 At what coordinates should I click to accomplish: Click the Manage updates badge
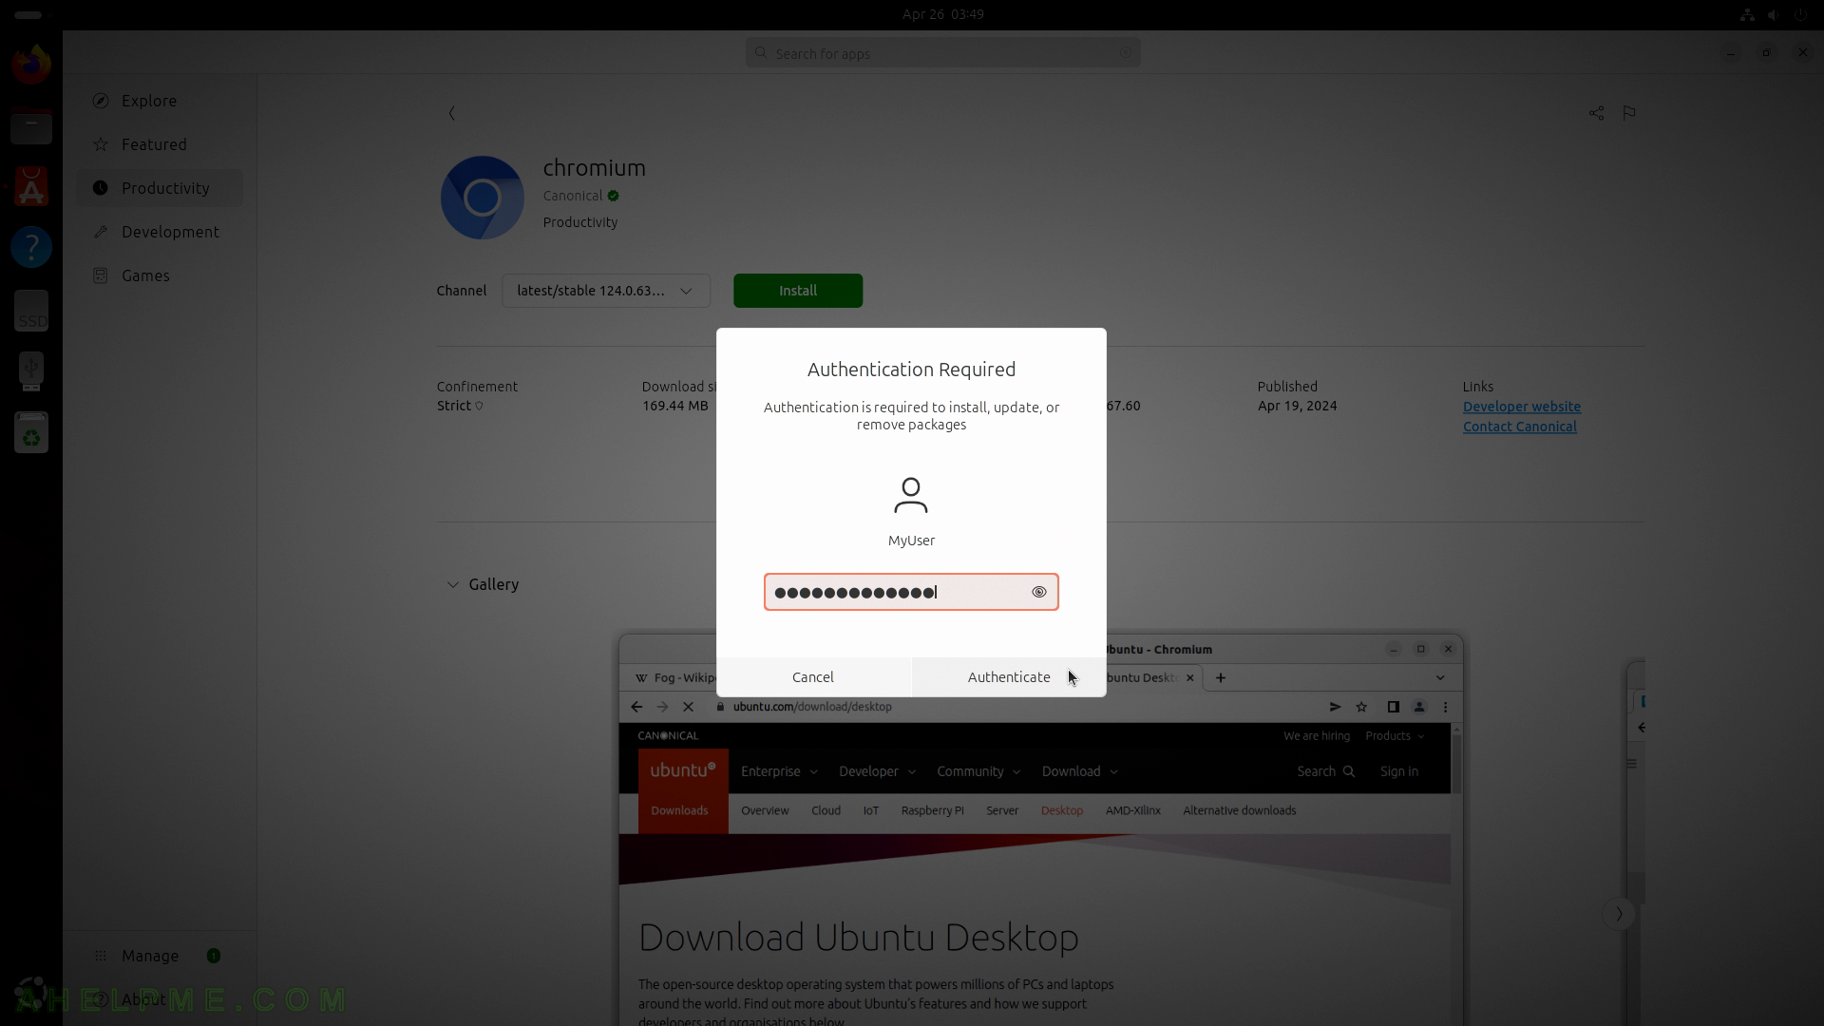pos(214,956)
